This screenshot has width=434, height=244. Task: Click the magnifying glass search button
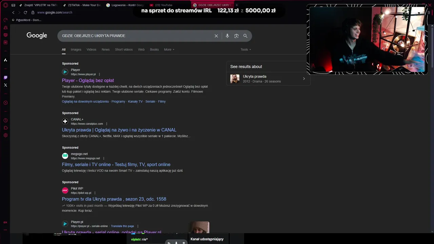[245, 36]
